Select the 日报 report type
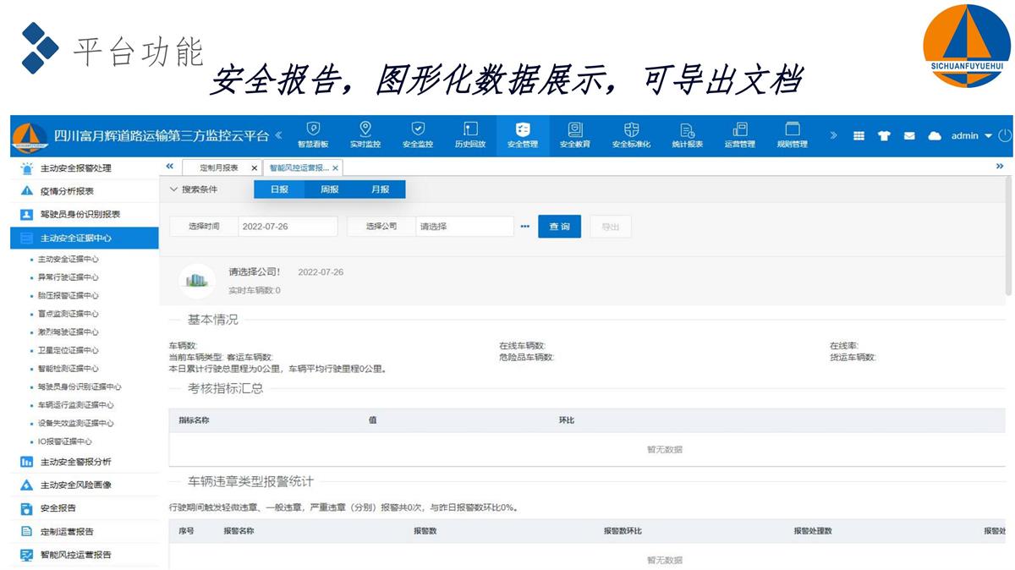Screen dimensions: 1015x570 click(x=279, y=189)
